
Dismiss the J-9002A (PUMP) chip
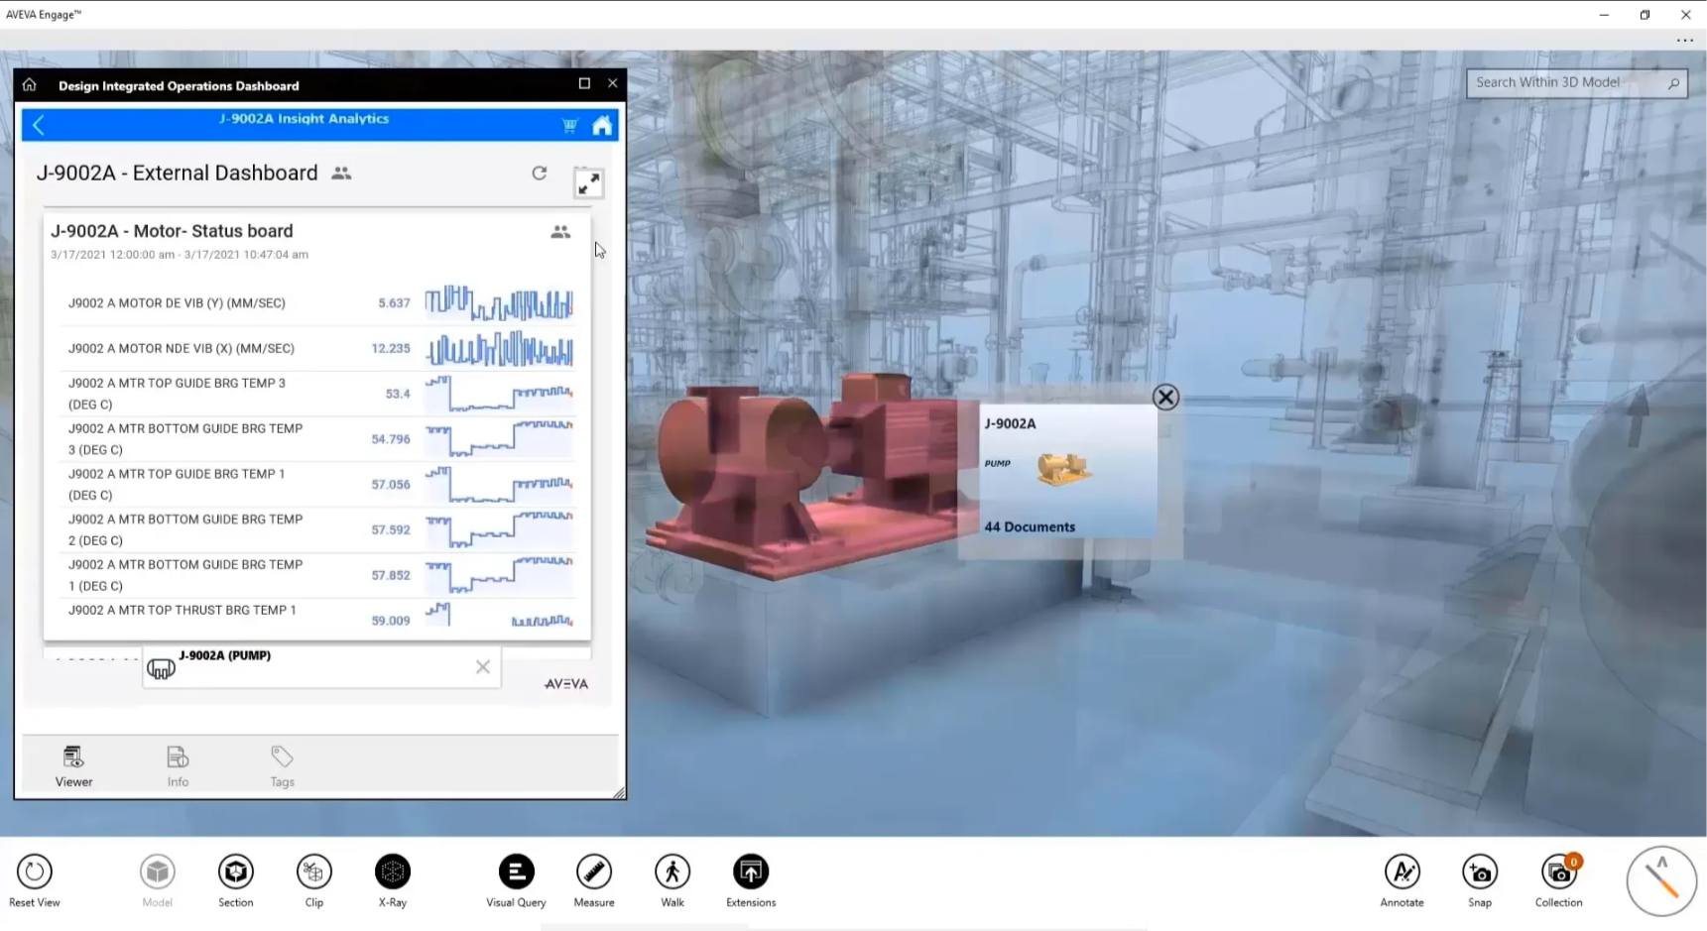tap(482, 667)
